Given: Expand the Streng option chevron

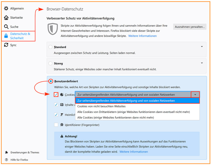Looking at the screenshot, I should [x=202, y=63].
